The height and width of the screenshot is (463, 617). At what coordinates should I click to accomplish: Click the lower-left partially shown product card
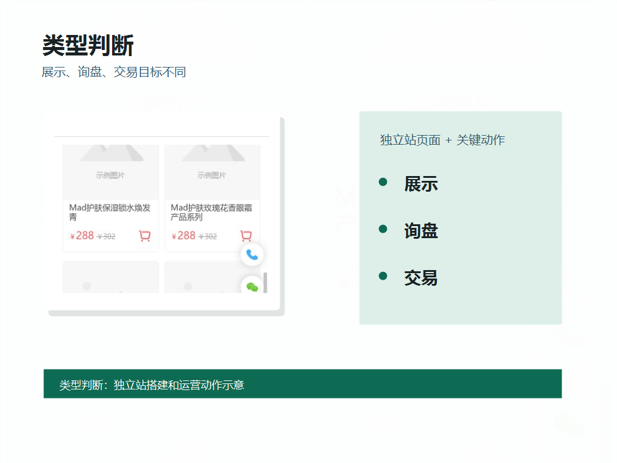(111, 277)
